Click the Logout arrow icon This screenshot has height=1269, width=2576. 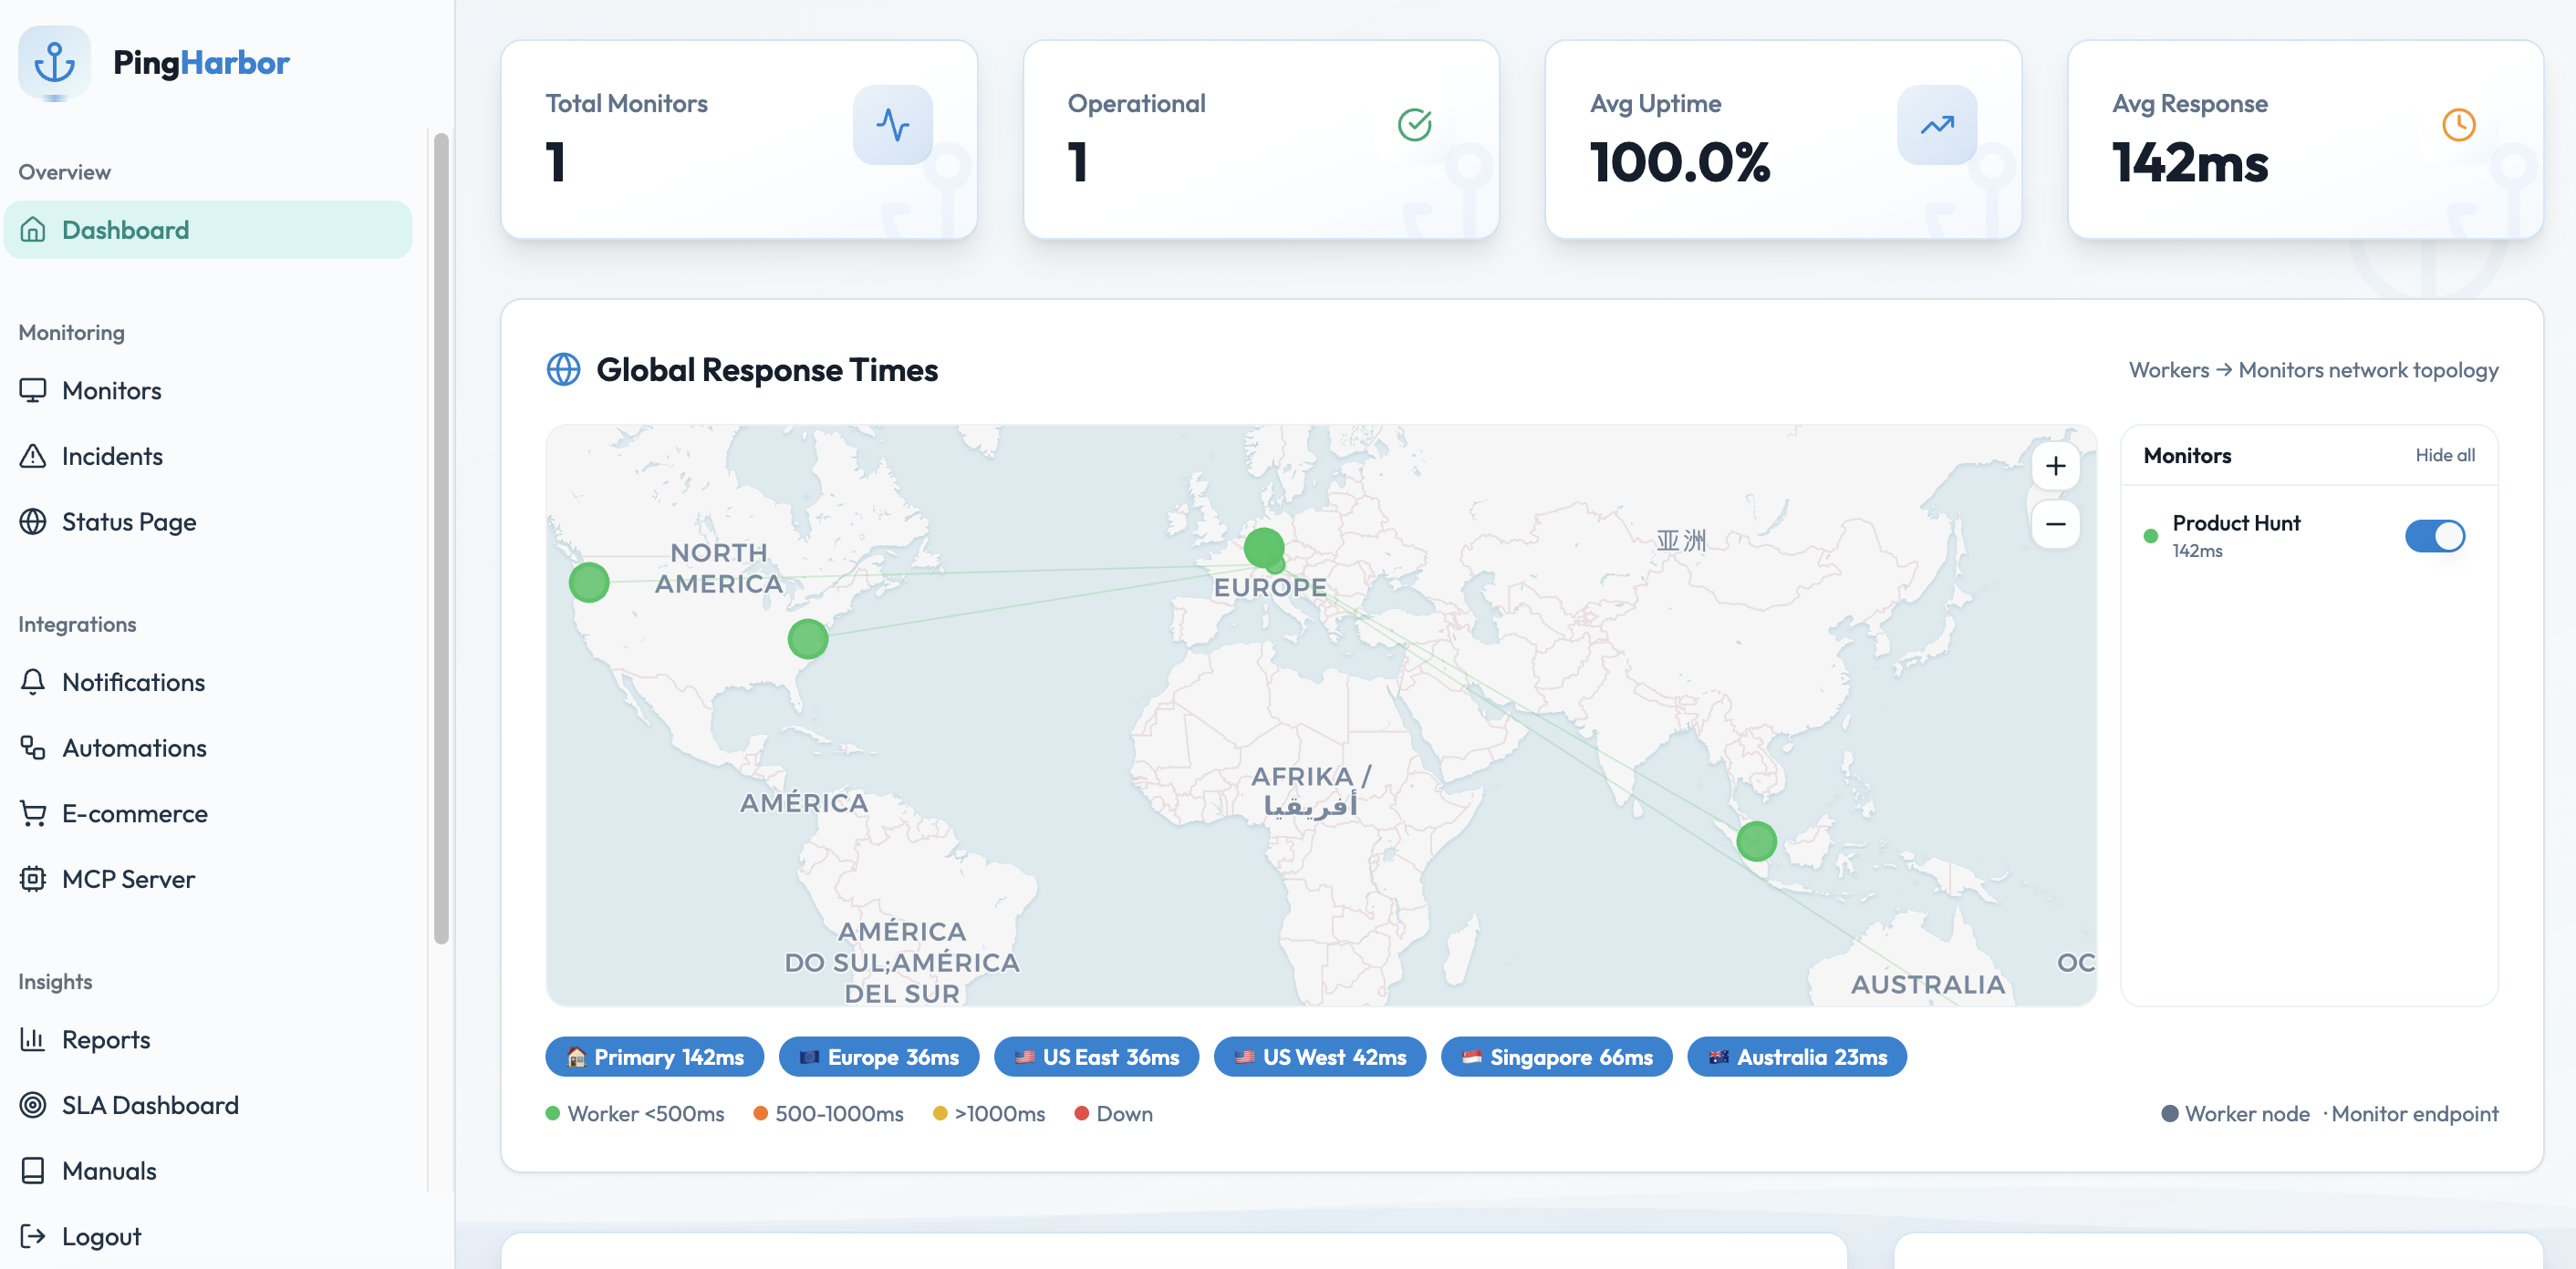coord(33,1237)
